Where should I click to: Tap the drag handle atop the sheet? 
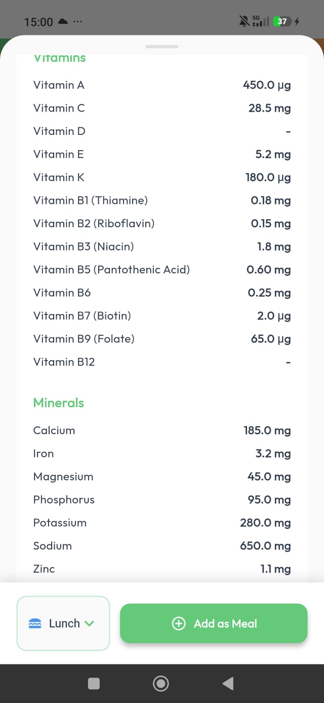tap(161, 47)
